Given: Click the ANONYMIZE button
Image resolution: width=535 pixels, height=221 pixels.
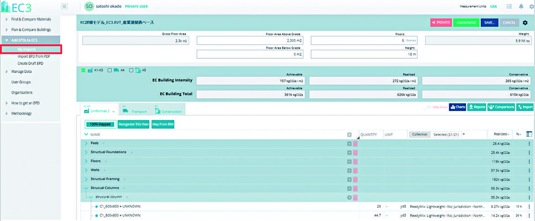Looking at the screenshot, I should tap(466, 22).
